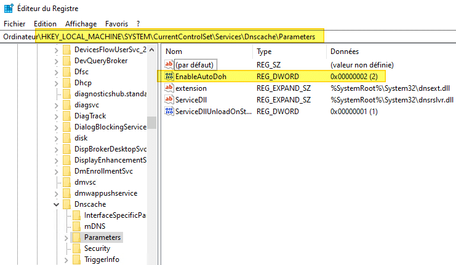Open the ? help menu

tap(138, 24)
